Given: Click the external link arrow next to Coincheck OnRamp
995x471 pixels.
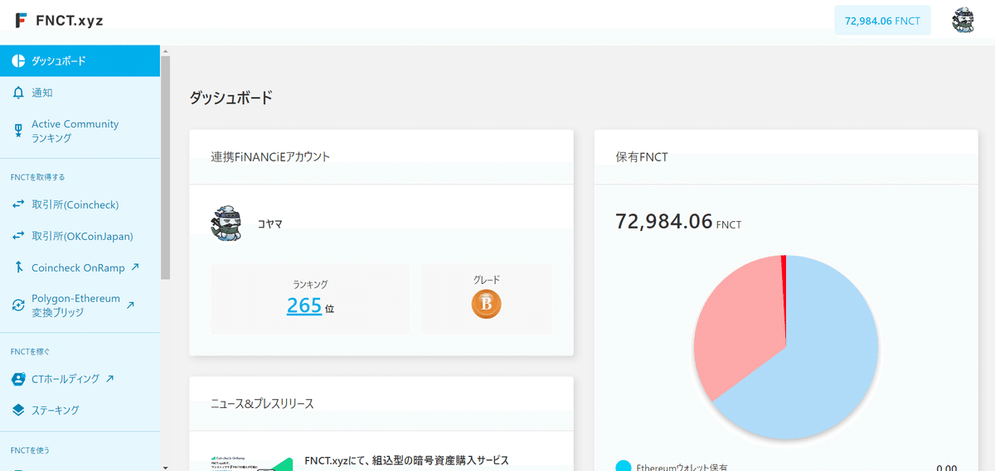Looking at the screenshot, I should click(135, 267).
